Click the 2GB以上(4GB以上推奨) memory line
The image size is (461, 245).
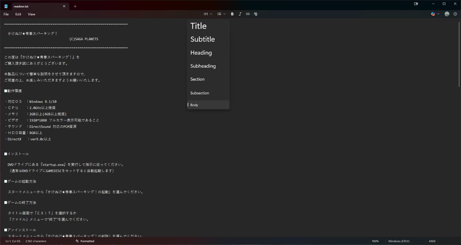pyautogui.click(x=35, y=114)
